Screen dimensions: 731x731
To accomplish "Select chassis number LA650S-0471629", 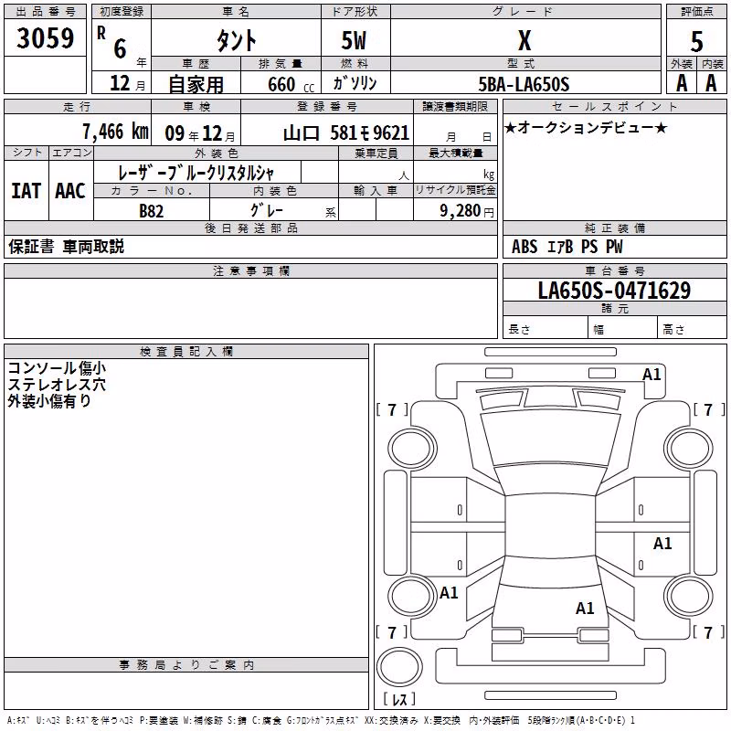I will [614, 291].
